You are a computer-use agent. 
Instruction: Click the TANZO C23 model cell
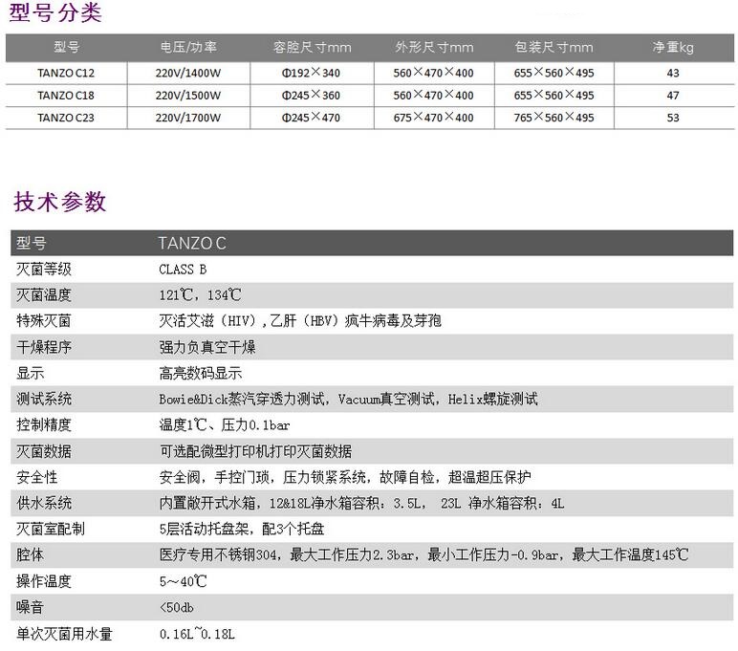coord(66,118)
